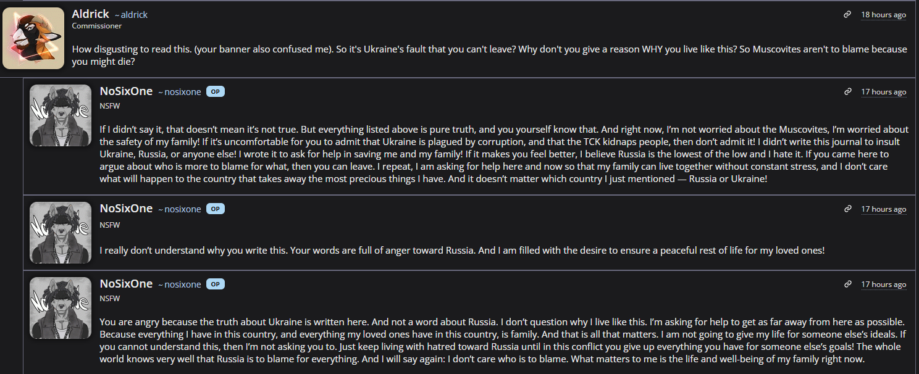Open the ~aldrick username link
Image resolution: width=919 pixels, height=374 pixels.
[131, 15]
